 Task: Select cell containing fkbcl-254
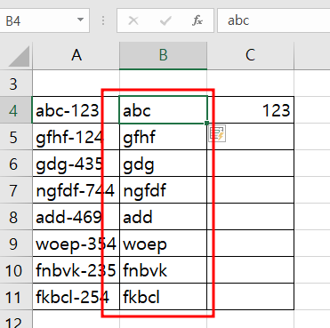click(76, 297)
